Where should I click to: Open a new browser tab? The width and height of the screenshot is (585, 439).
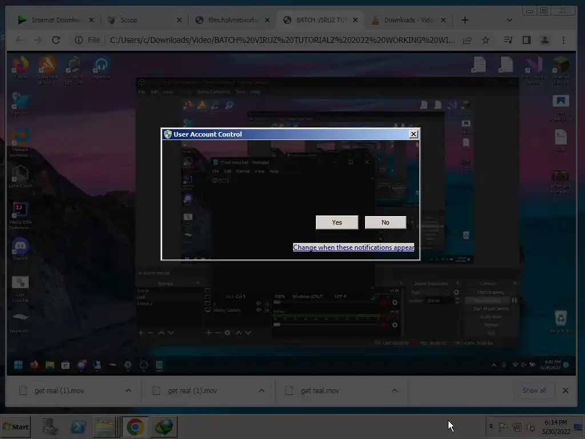click(x=465, y=20)
